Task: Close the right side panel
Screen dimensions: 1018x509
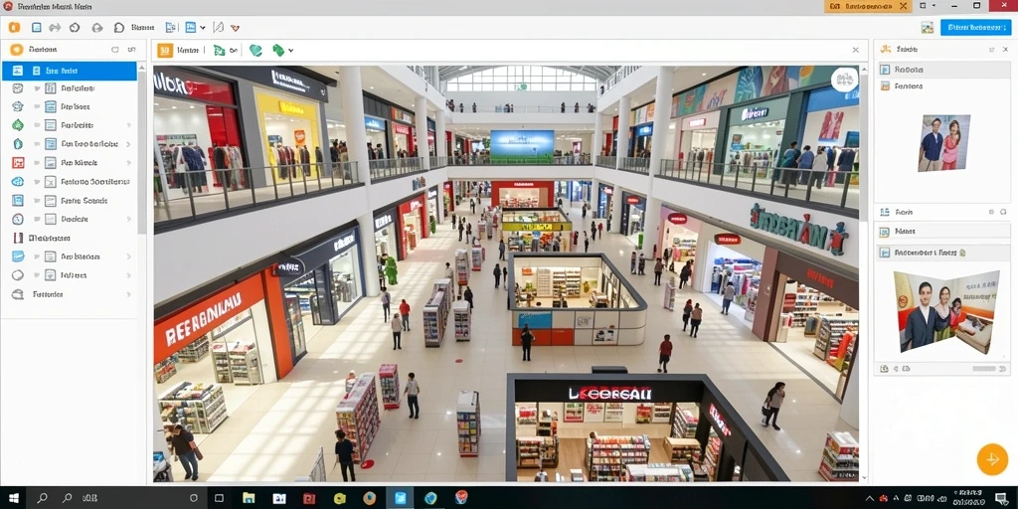Action: (1004, 50)
